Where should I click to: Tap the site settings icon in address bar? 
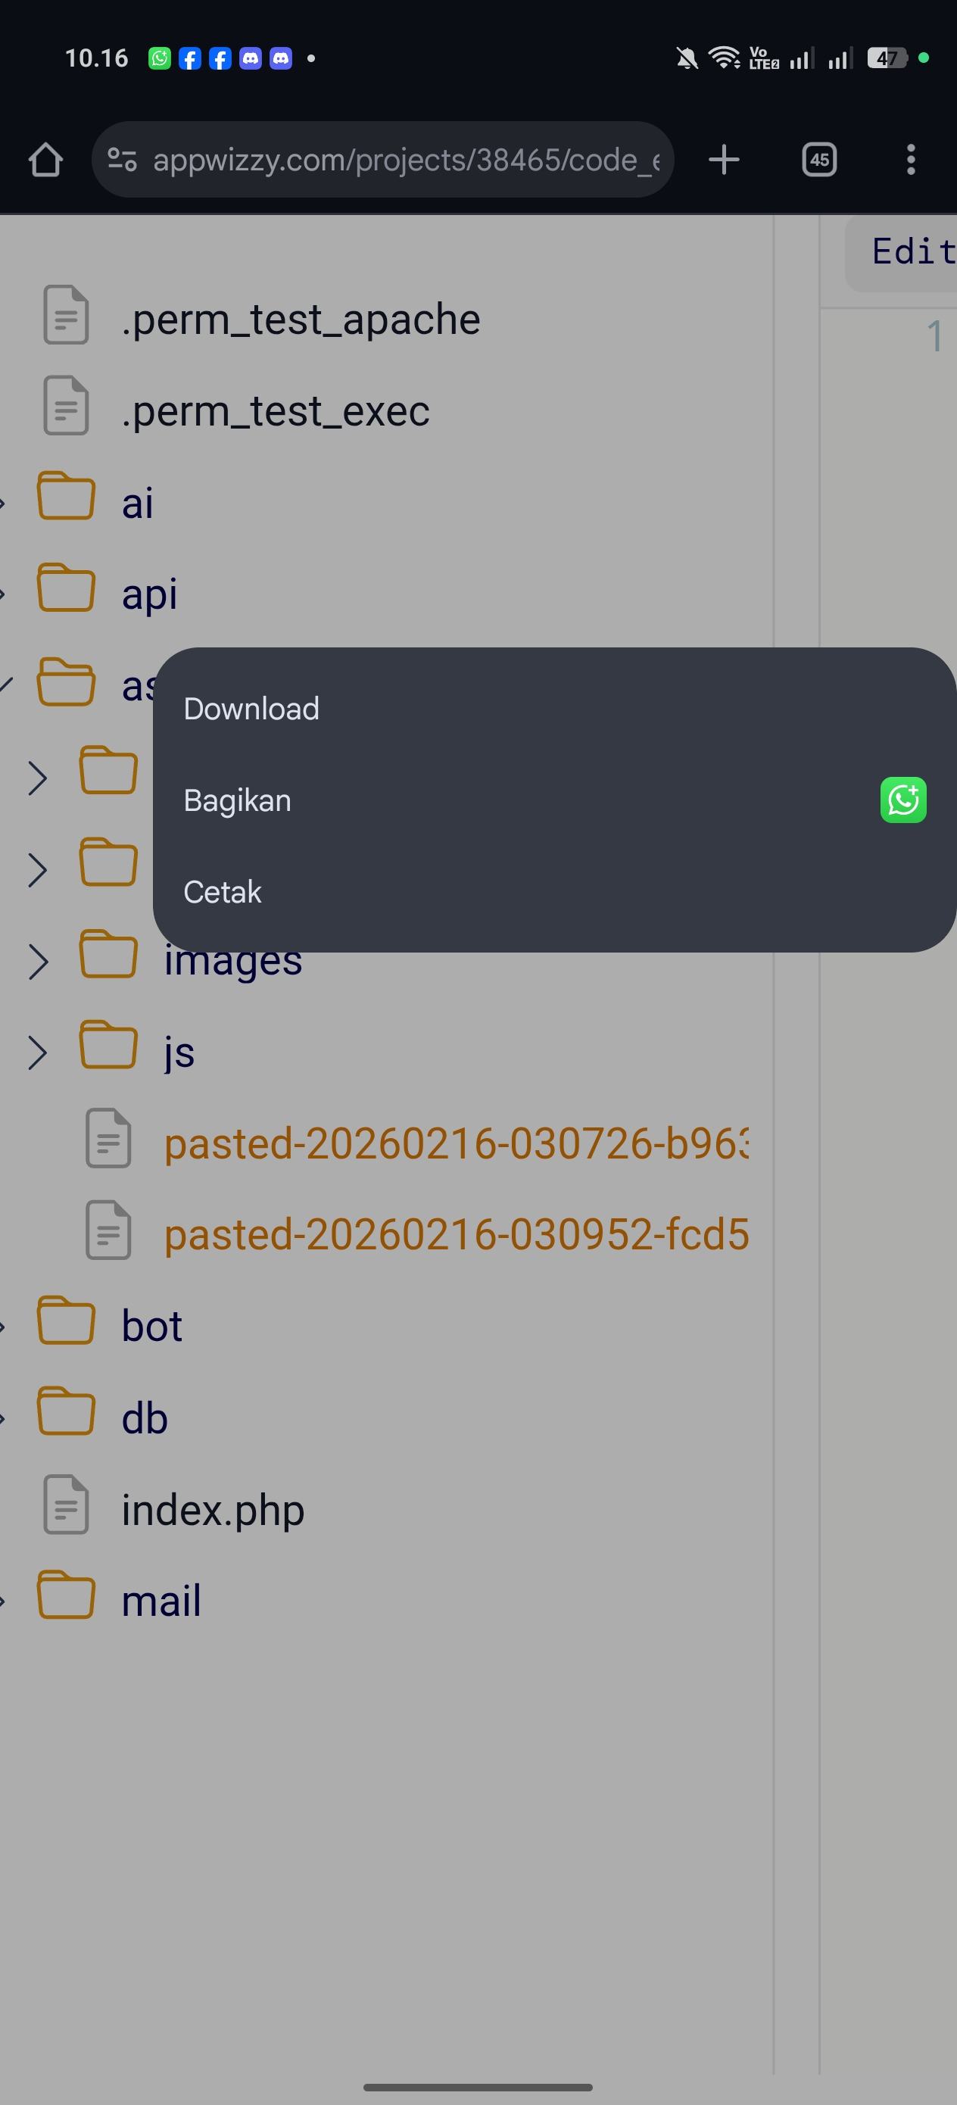pos(123,161)
